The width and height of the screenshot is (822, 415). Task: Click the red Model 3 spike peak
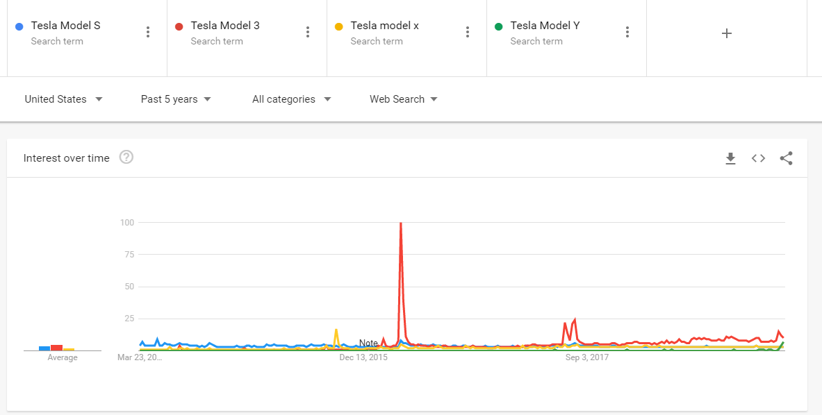click(400, 223)
